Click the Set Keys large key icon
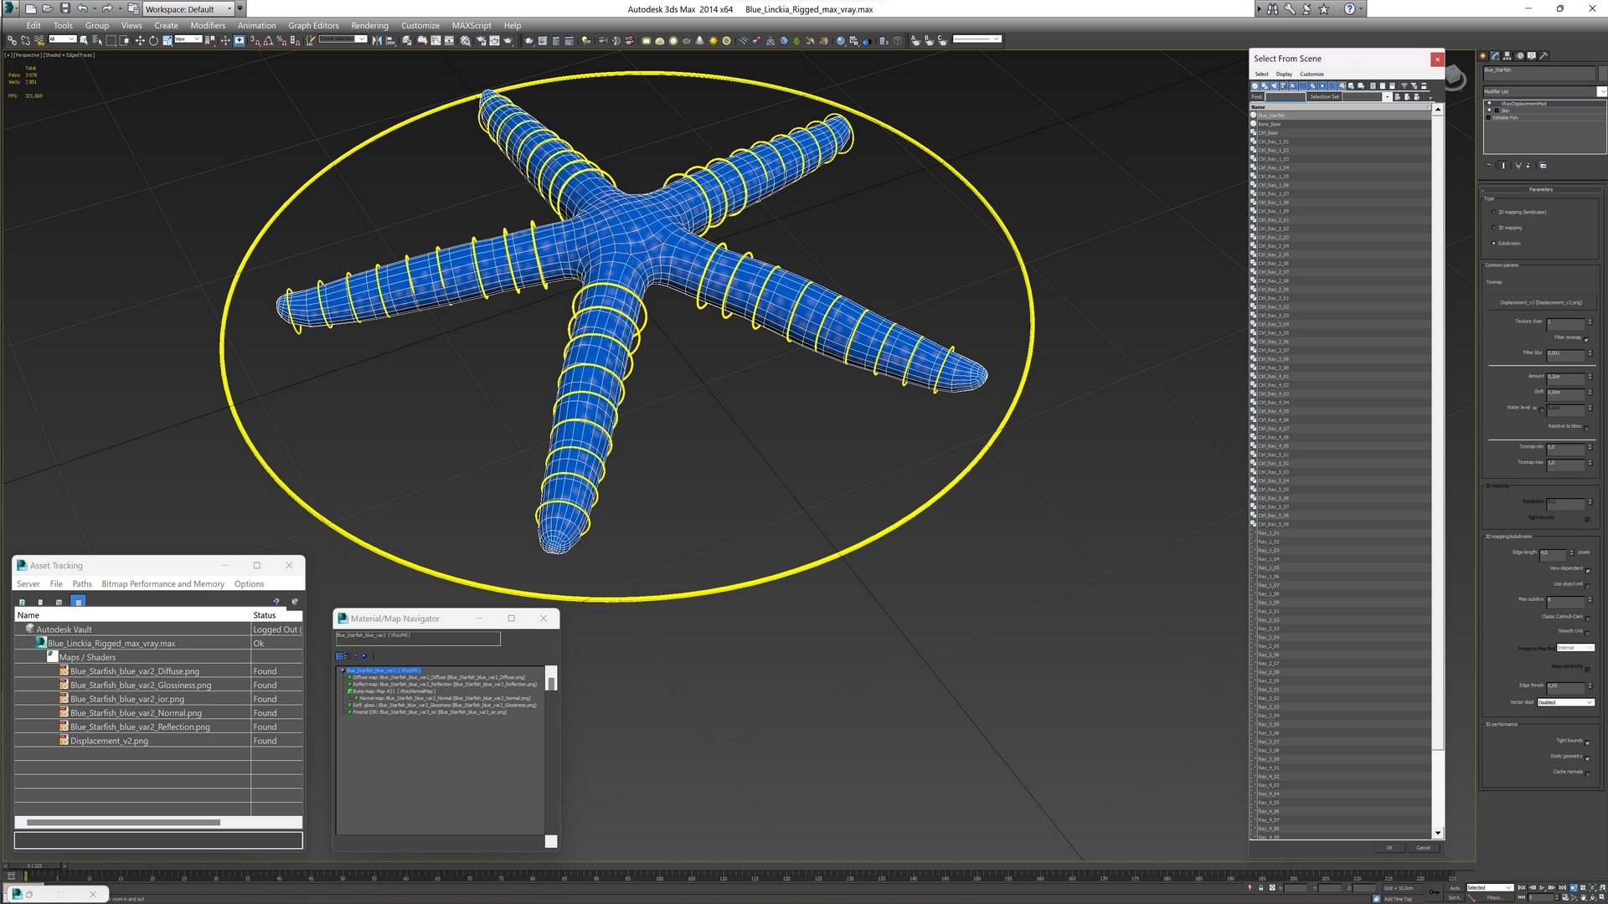This screenshot has width=1608, height=904. click(1434, 892)
